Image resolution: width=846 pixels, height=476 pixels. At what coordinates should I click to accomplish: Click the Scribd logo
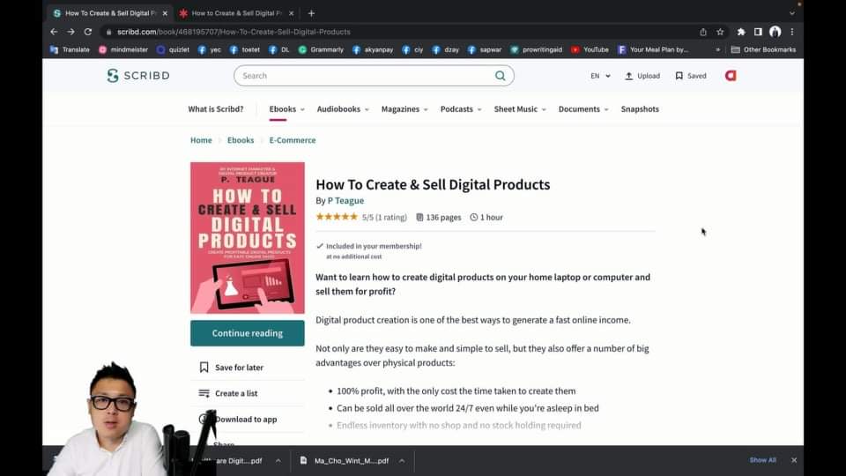pyautogui.click(x=138, y=76)
